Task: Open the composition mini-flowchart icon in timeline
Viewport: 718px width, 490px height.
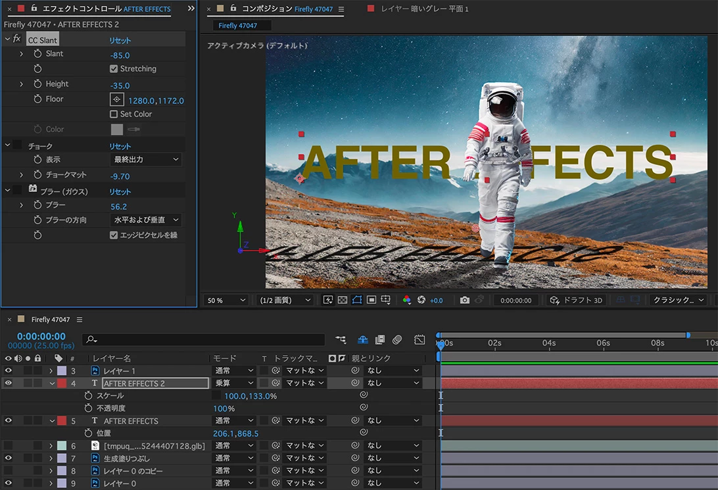Action: pos(341,339)
